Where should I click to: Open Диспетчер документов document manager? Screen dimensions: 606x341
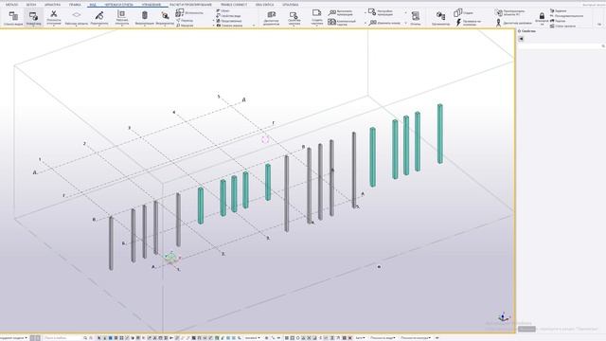point(271,18)
